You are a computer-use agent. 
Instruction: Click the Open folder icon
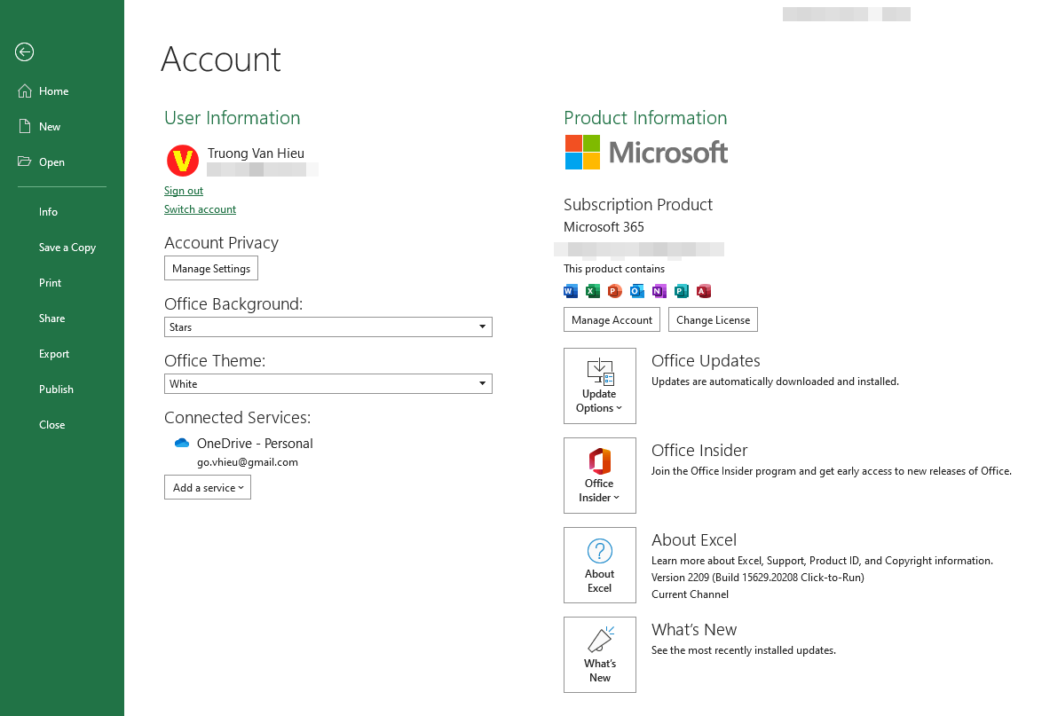coord(25,161)
